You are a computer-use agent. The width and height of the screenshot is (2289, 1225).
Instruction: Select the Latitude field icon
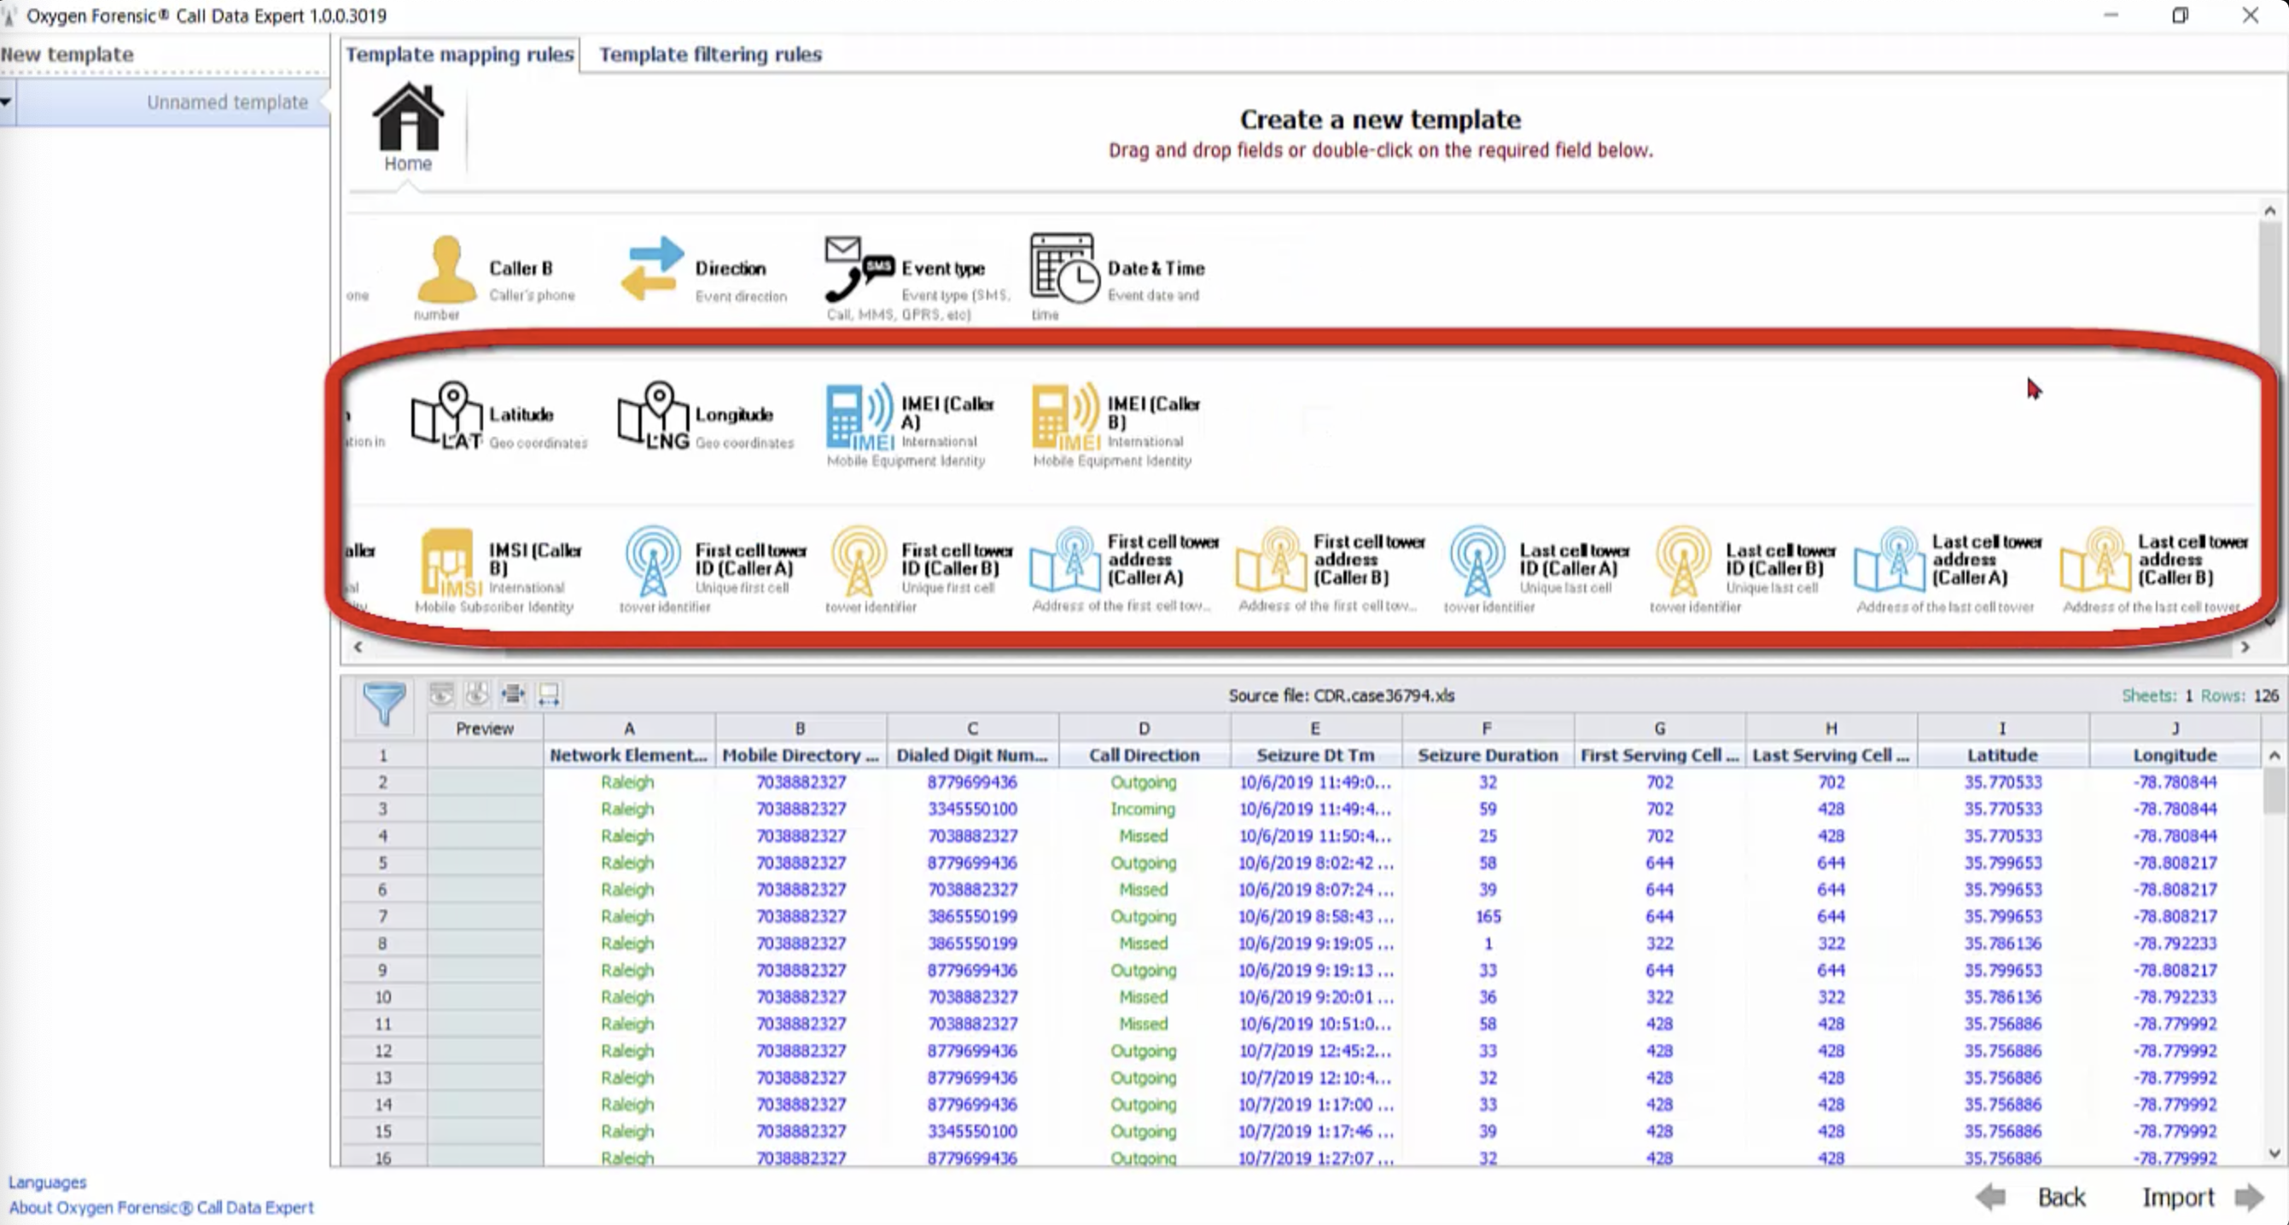[x=447, y=415]
